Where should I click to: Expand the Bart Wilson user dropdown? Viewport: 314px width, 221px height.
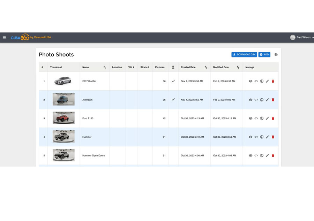tap(302, 38)
